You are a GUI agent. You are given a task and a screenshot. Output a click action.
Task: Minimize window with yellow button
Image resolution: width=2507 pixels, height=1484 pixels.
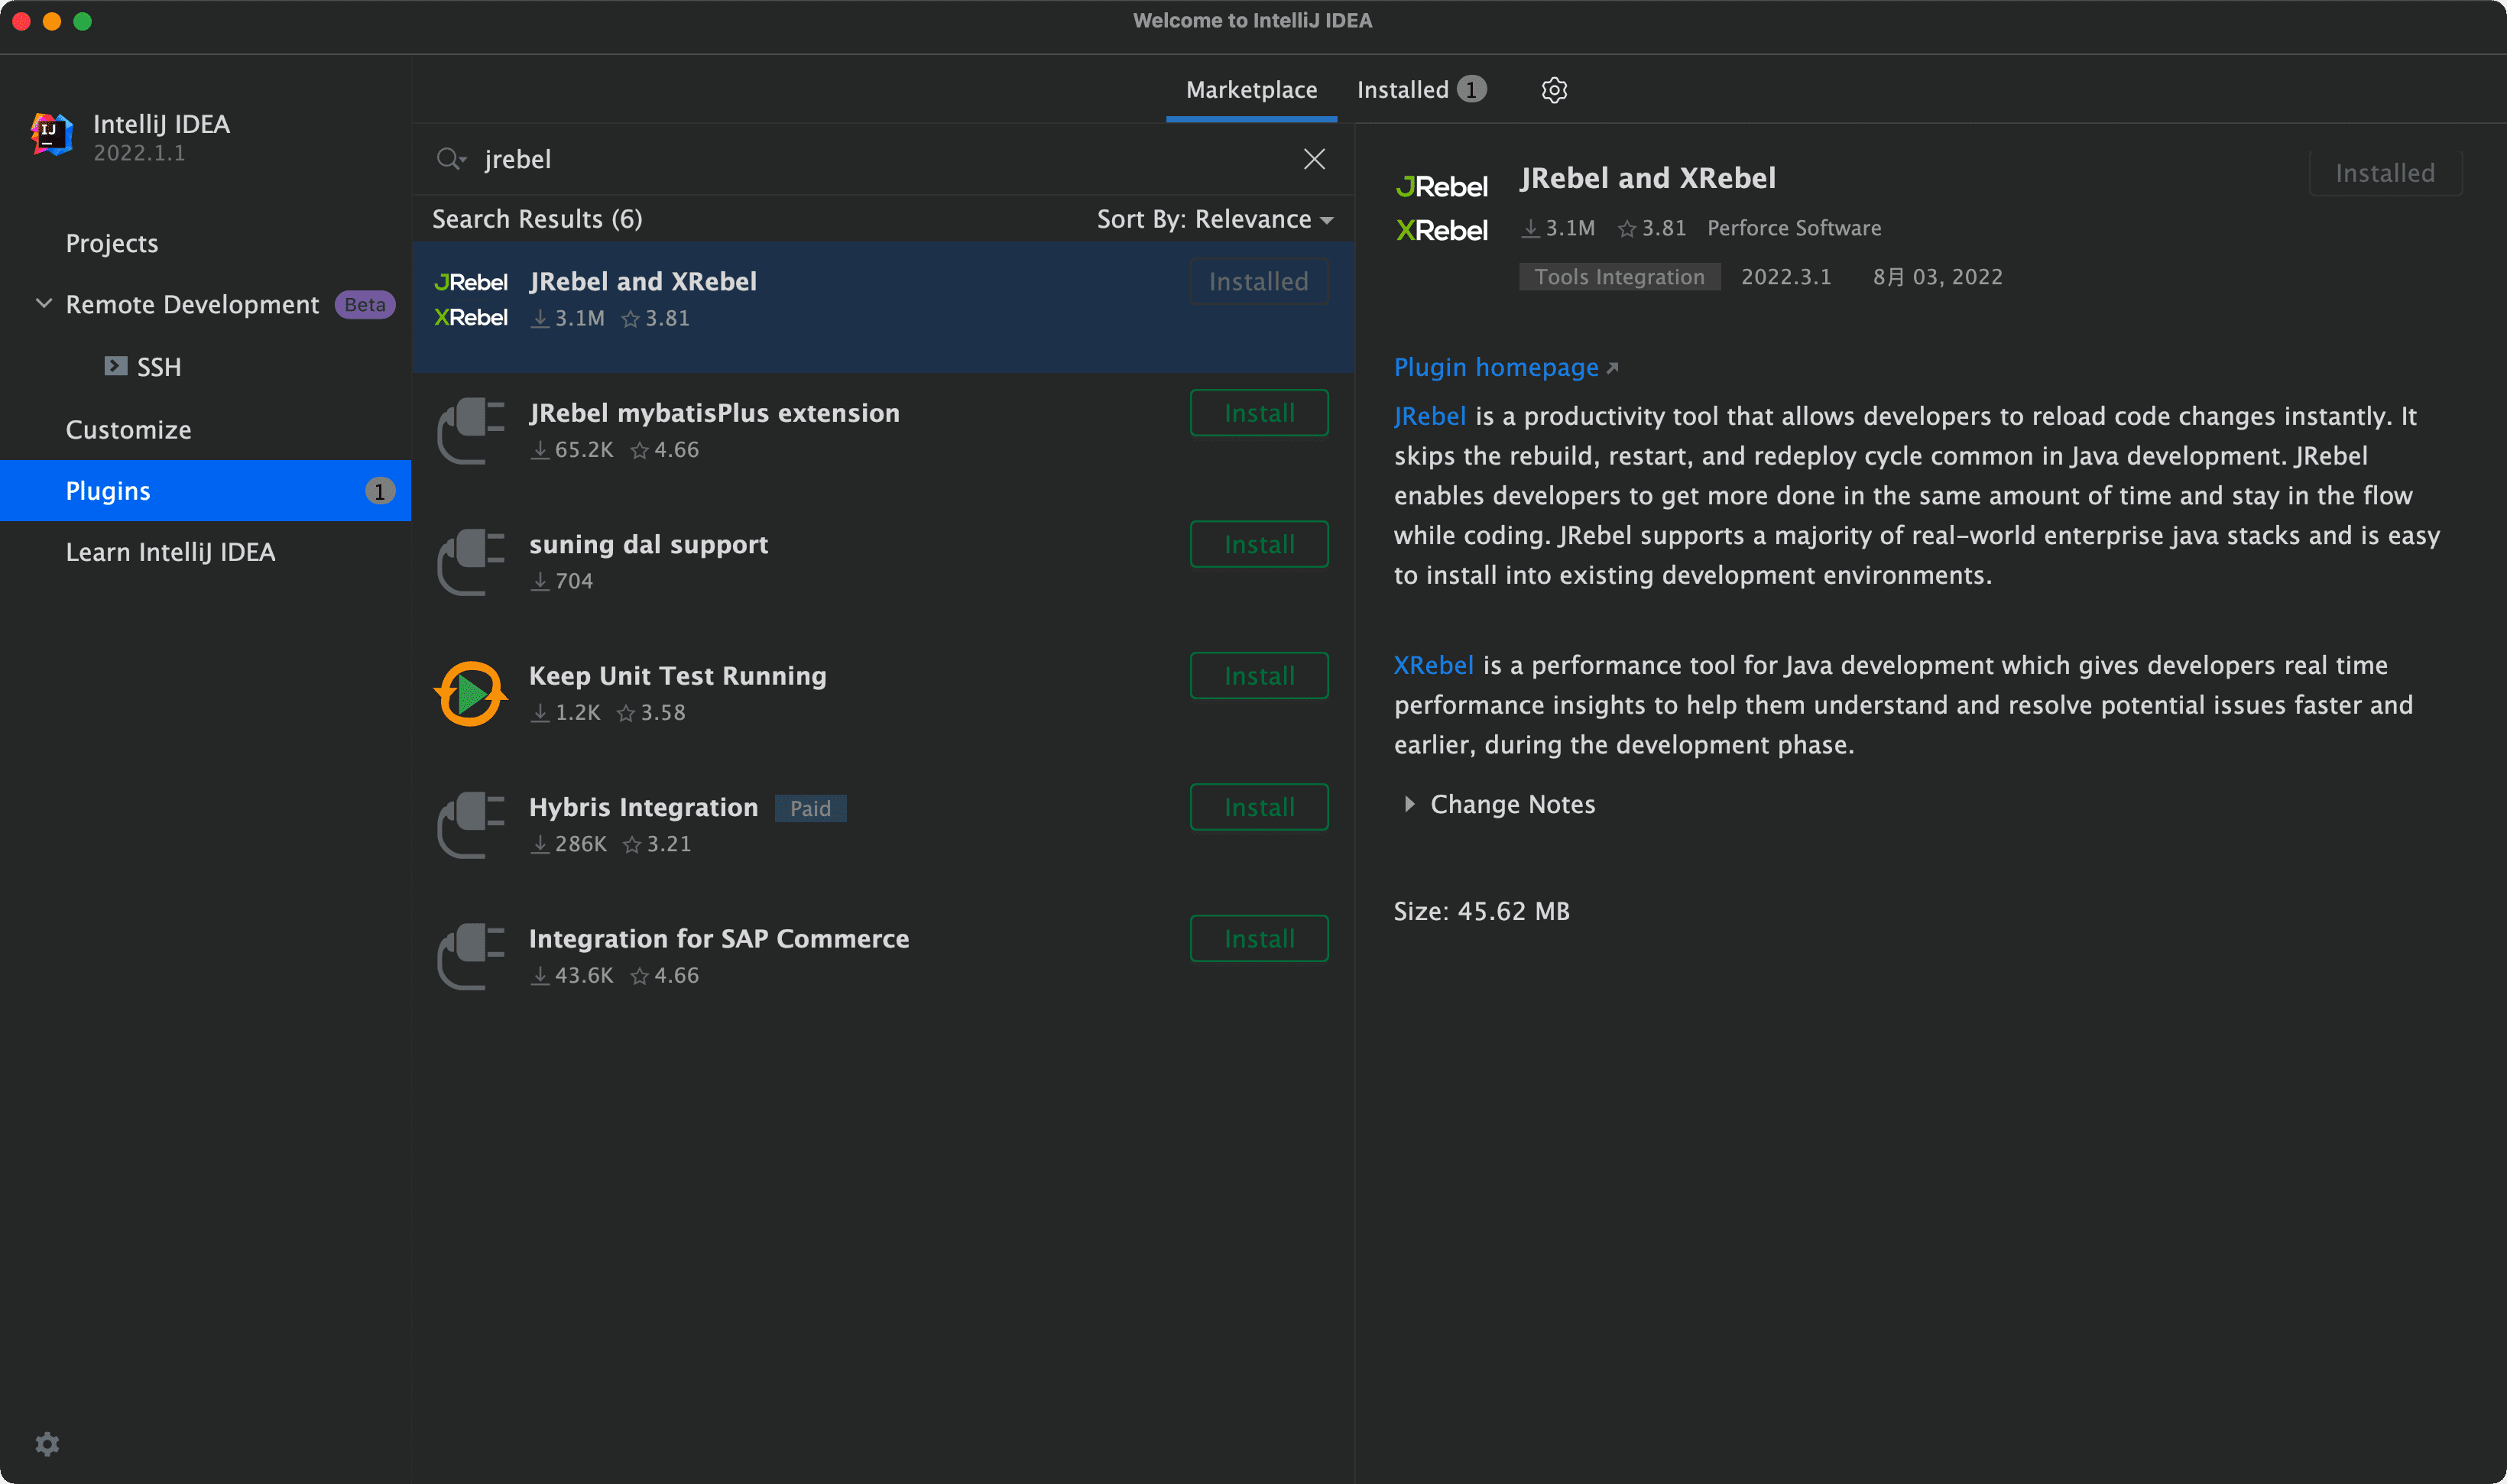(x=52, y=21)
